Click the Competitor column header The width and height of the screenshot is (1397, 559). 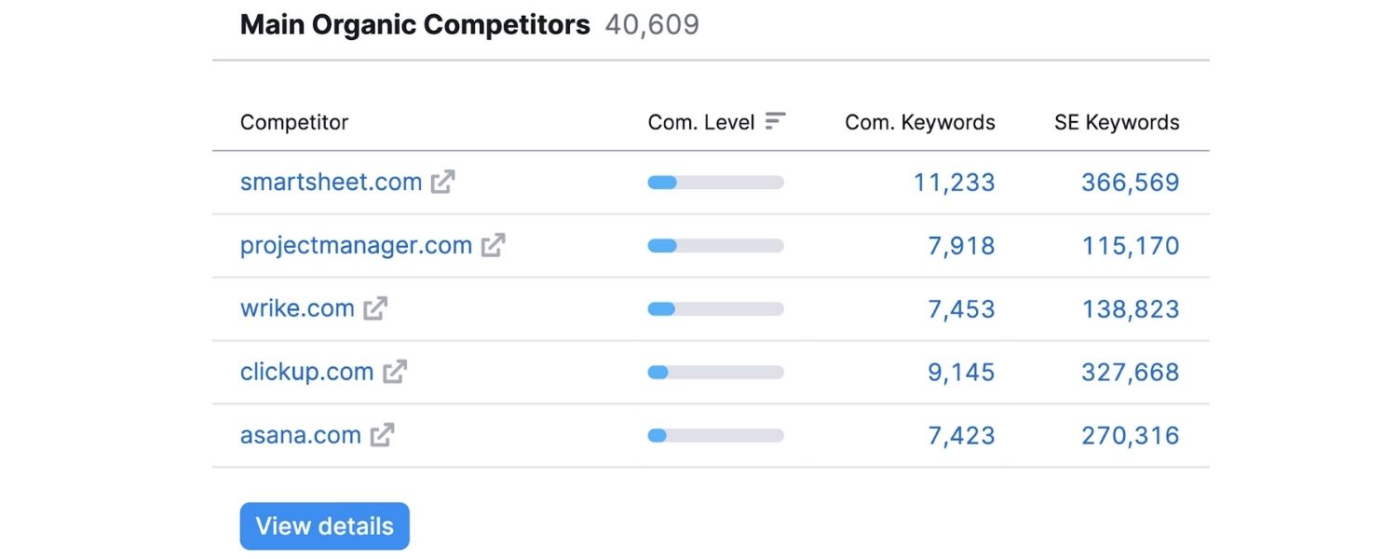[293, 121]
